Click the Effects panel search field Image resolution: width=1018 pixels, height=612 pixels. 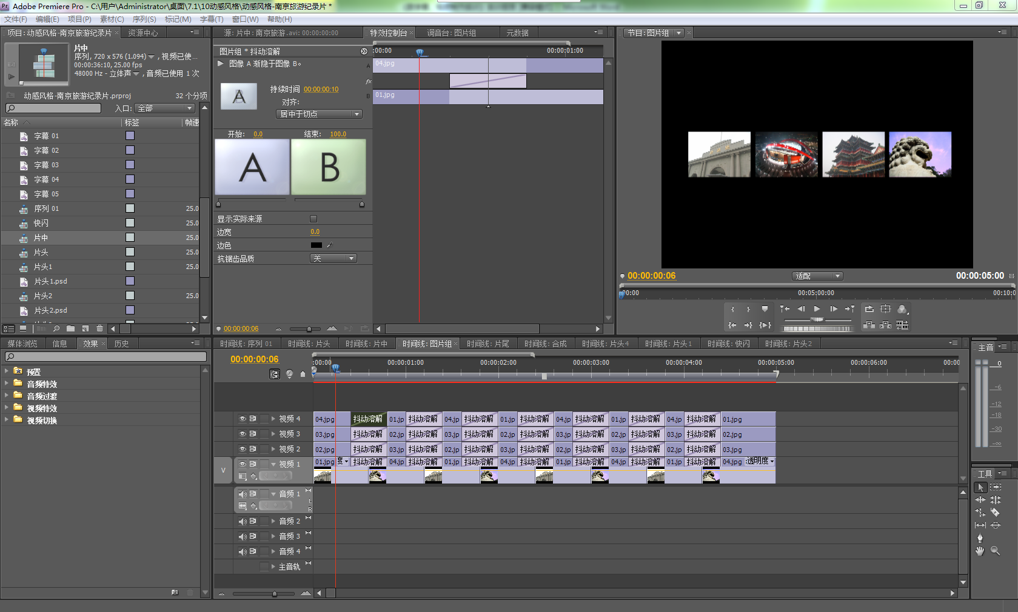click(106, 357)
